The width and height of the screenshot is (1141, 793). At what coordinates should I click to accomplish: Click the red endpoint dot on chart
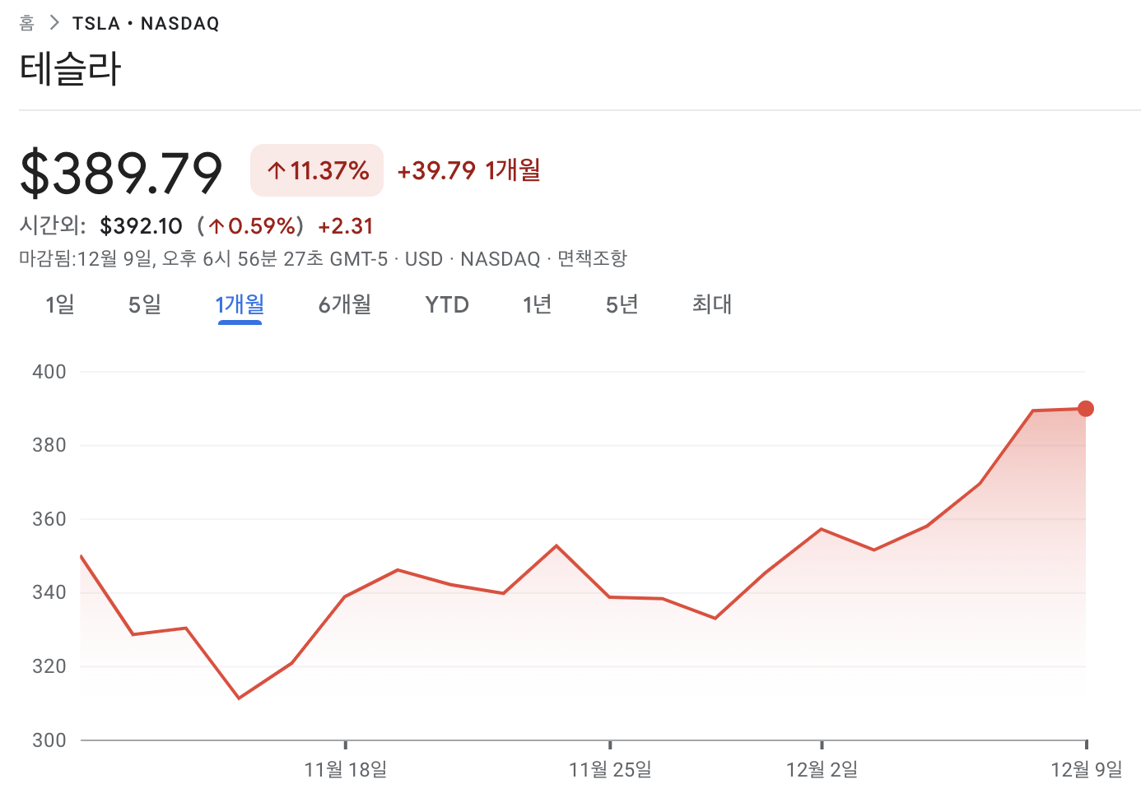coord(1086,409)
